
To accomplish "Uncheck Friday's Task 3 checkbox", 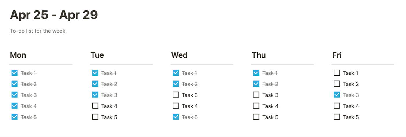I will [x=337, y=95].
